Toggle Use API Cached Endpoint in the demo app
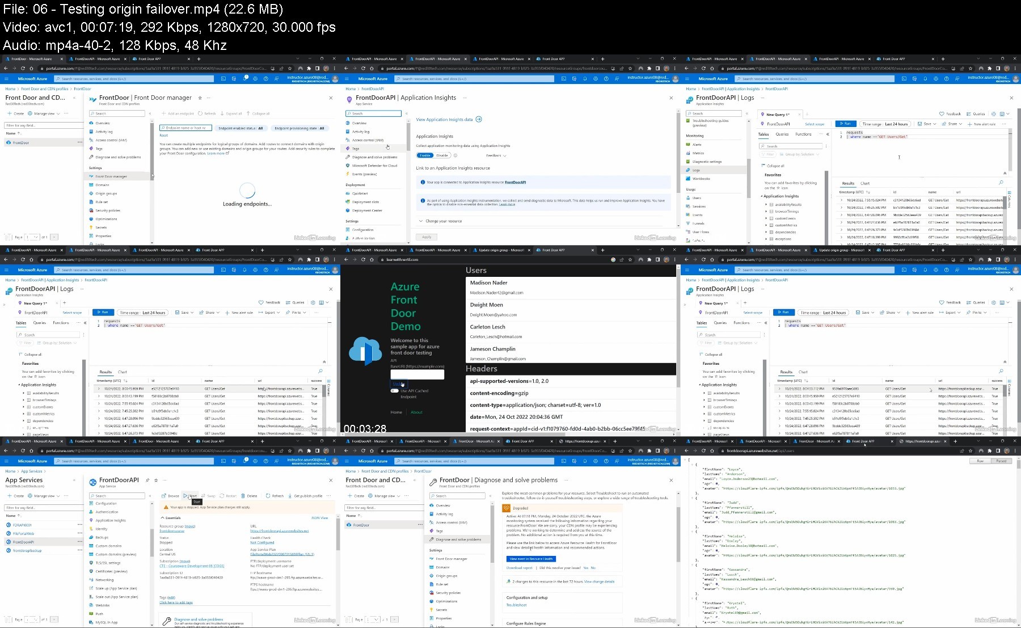 click(394, 391)
